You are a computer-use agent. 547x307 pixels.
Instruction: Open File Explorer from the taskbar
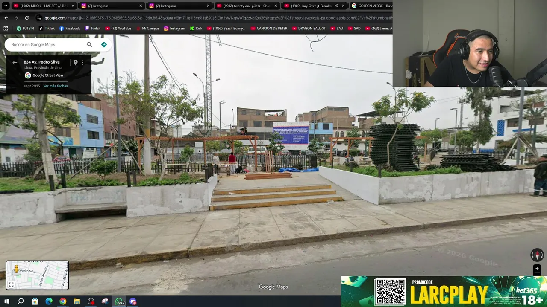coord(77,301)
